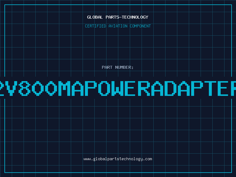Click the 'PART NUMBER:' label
Image resolution: width=236 pixels, height=177 pixels.
click(x=118, y=67)
